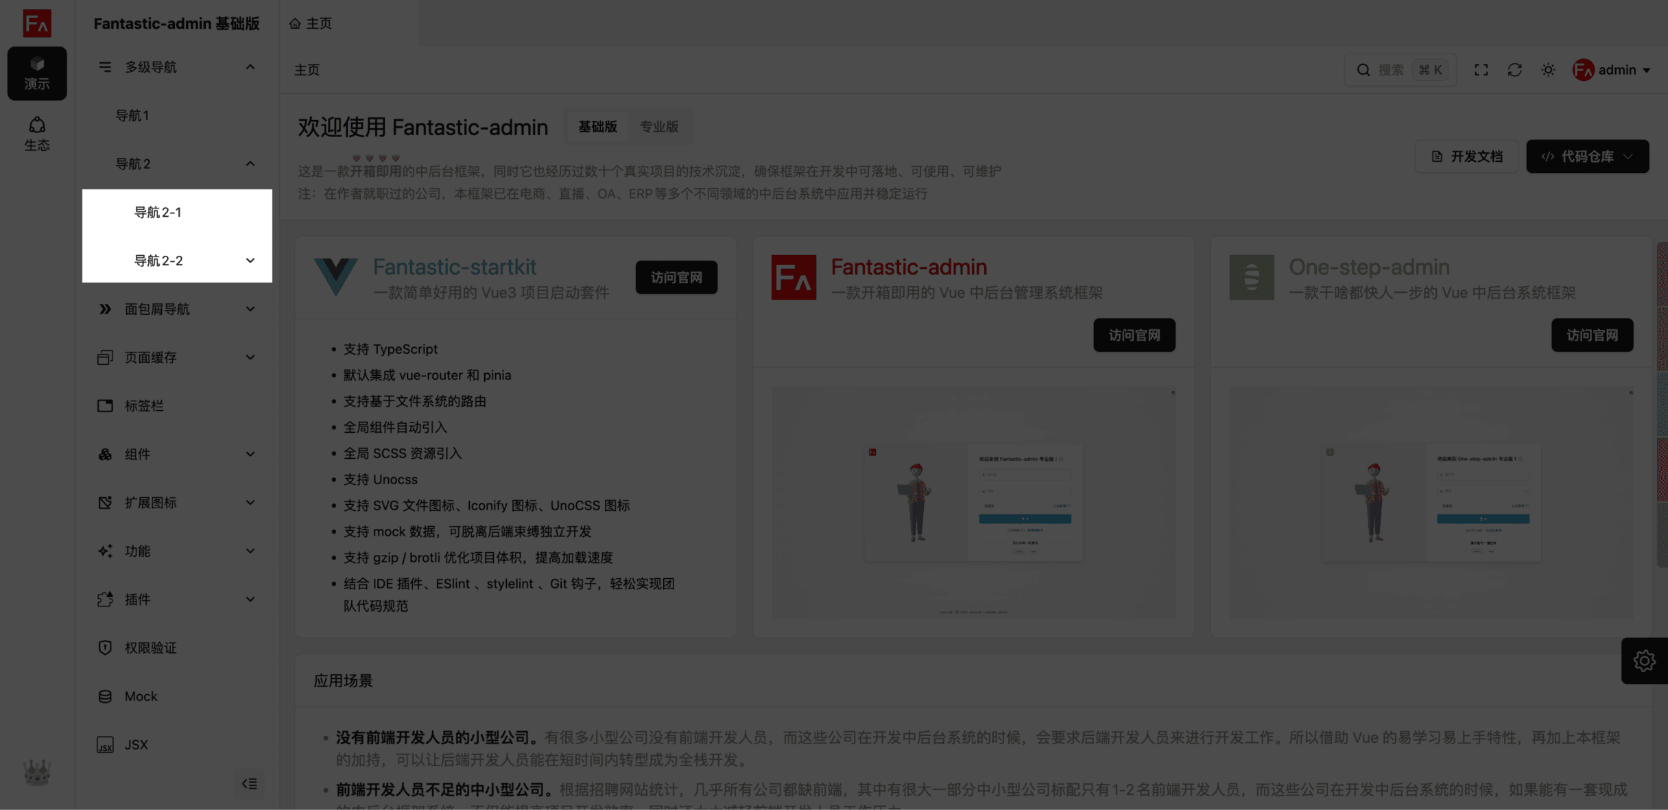Image resolution: width=1668 pixels, height=810 pixels.
Task: Expand the 页面缓存 chevron
Action: [x=250, y=357]
